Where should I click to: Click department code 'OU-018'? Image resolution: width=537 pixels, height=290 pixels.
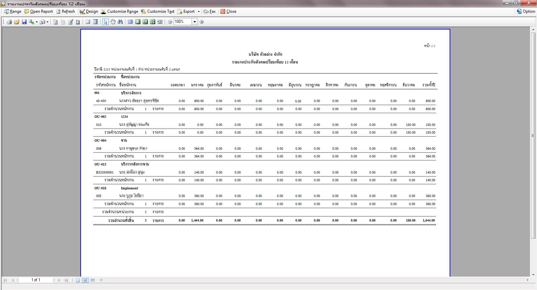(x=100, y=188)
